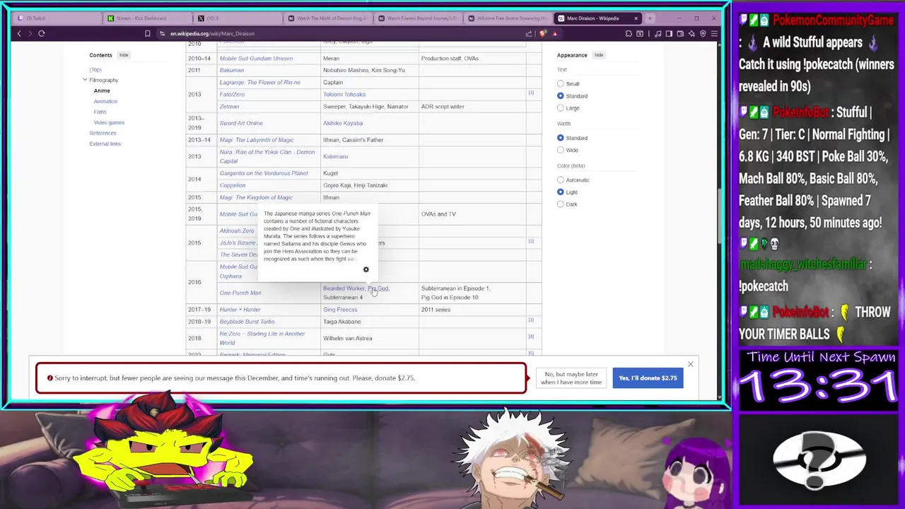Open the popup settings gear icon

[x=366, y=269]
